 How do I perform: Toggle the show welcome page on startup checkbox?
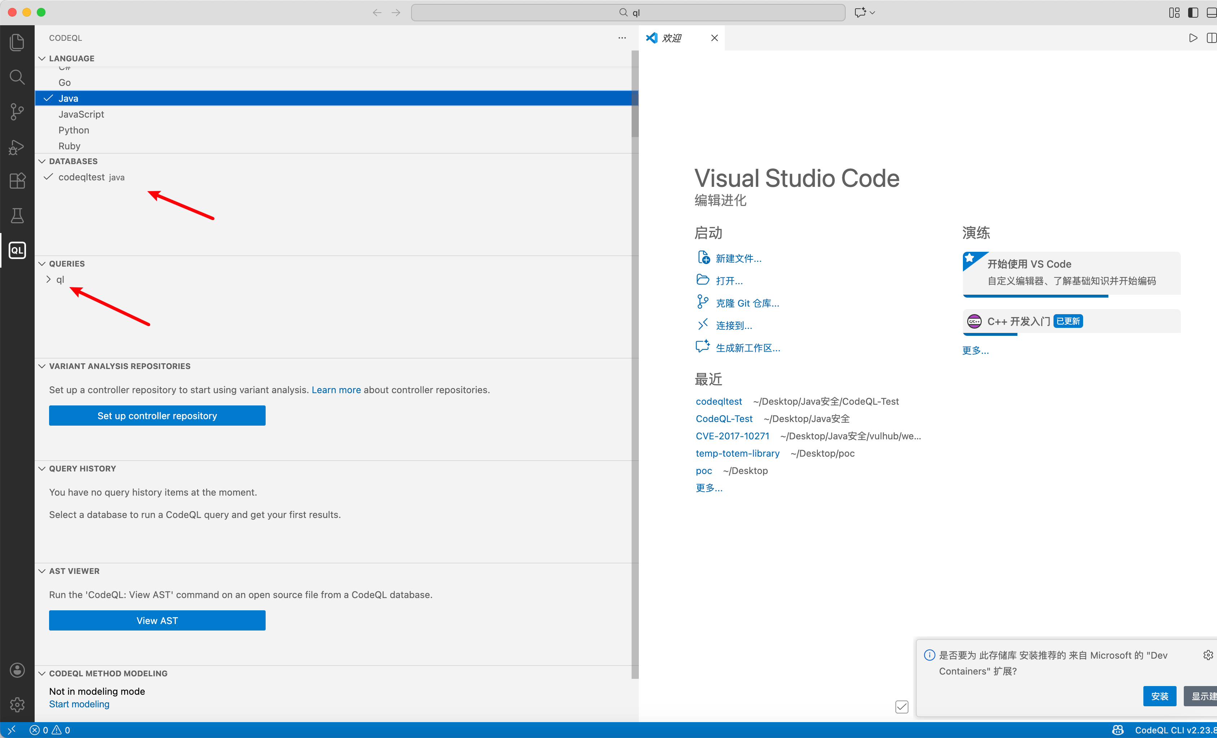[902, 706]
